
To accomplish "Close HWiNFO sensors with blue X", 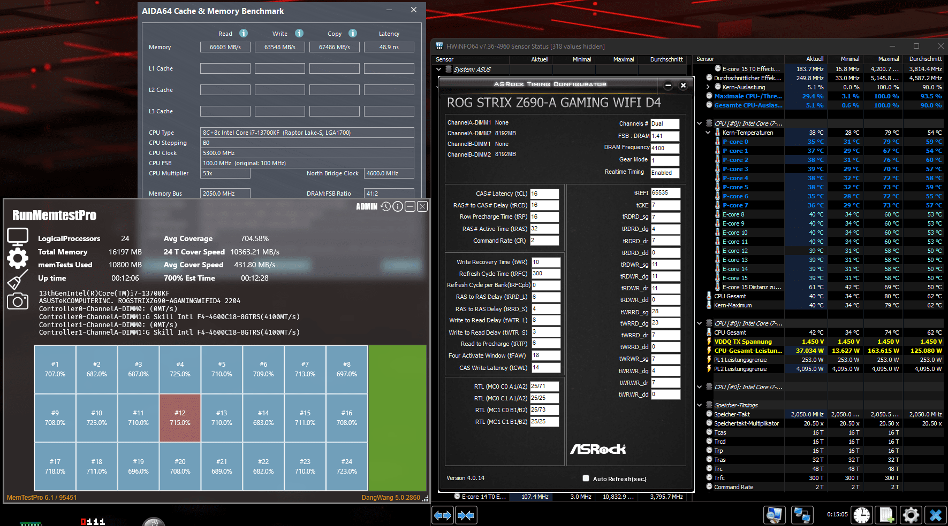I will [x=936, y=515].
